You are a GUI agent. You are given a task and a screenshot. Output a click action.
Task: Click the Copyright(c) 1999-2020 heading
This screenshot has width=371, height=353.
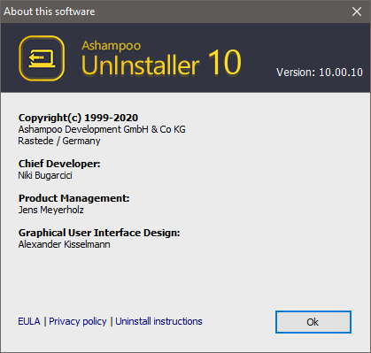coord(78,118)
